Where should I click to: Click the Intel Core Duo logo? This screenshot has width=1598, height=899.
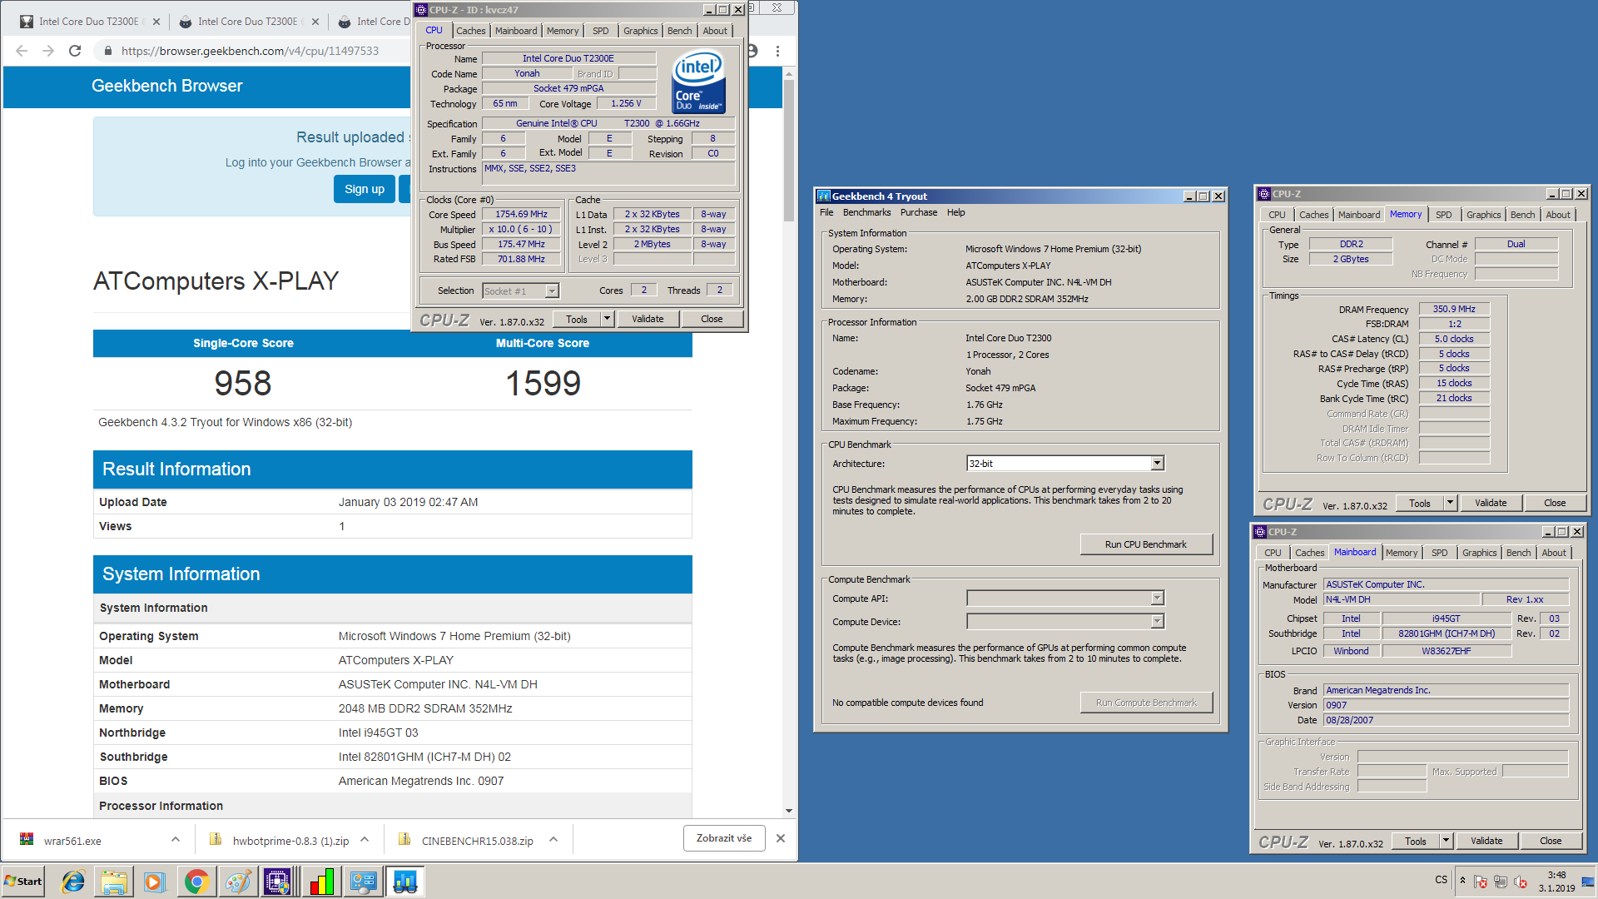tap(699, 82)
